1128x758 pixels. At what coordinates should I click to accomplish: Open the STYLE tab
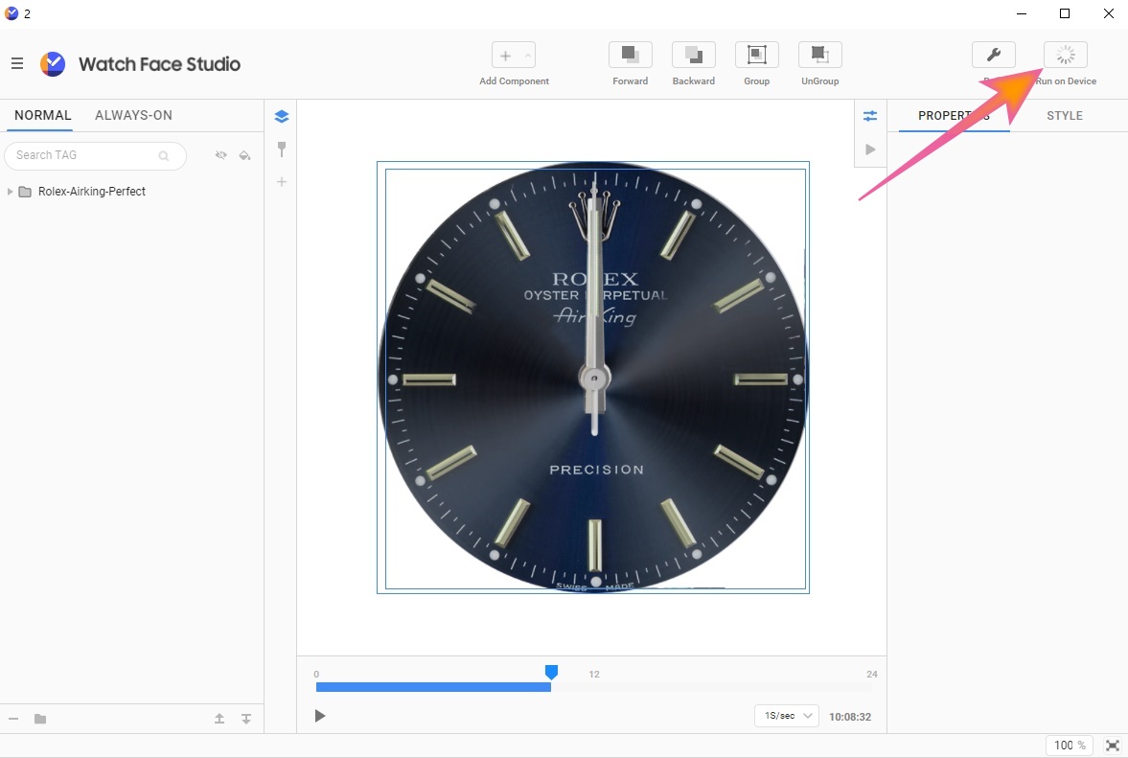click(1065, 116)
